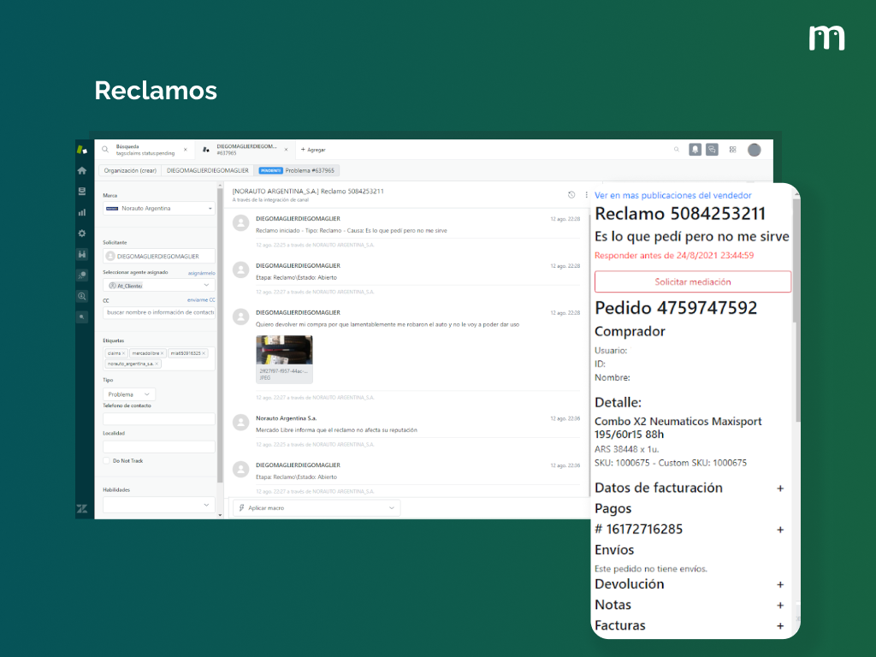
Task: Show ticket events history icon
Action: 571,194
